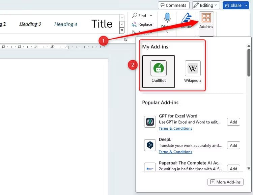Add the Paperpal add-in
This screenshot has height=195, width=253.
(x=233, y=169)
